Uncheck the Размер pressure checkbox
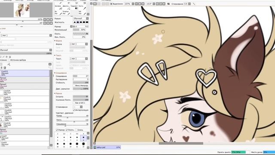 coord(57,130)
